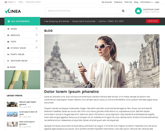Focus the Search entire store field

(83, 11)
